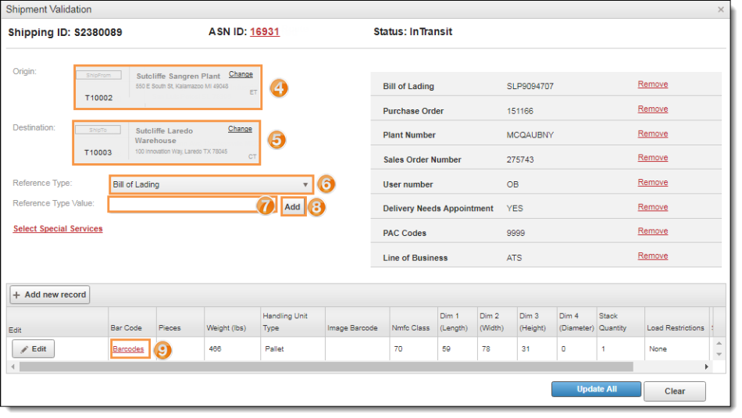This screenshot has width=742, height=418.
Task: Click the Reference Type Value field
Action: (x=183, y=205)
